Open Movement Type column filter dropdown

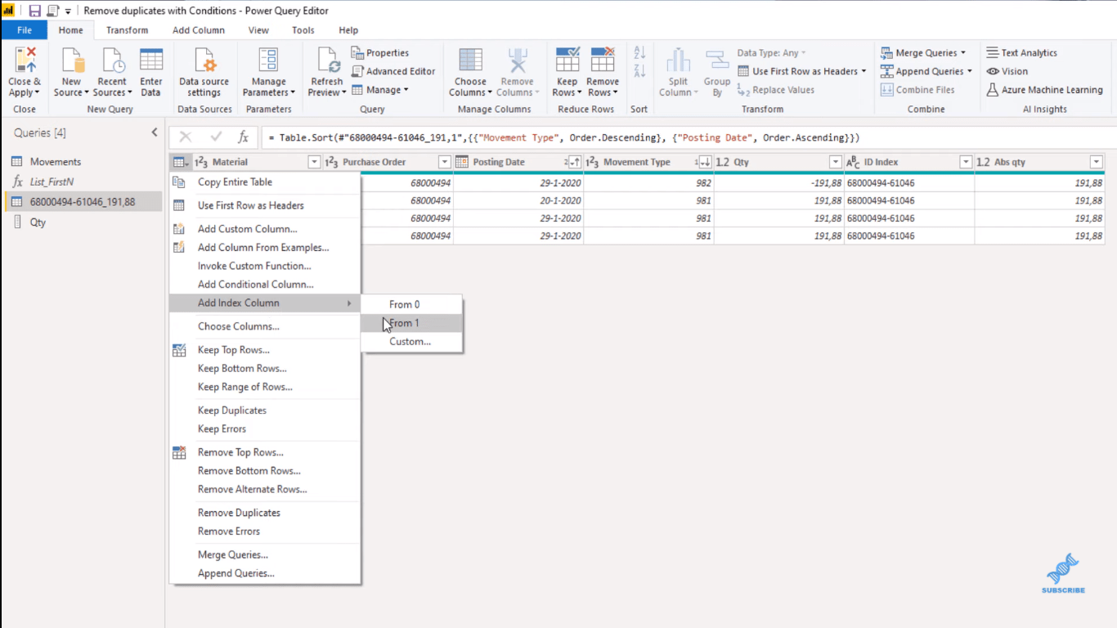coord(703,162)
